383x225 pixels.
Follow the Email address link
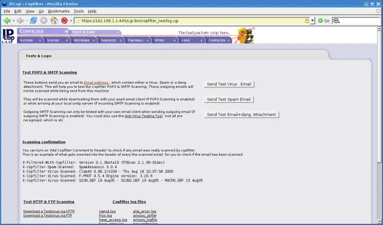tap(96, 82)
